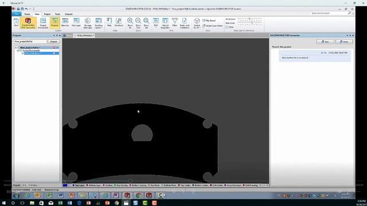Image resolution: width=367 pixels, height=206 pixels.
Task: Click the red SOLIDWORKS PCB icon in inner taskbar
Action: coord(127,195)
